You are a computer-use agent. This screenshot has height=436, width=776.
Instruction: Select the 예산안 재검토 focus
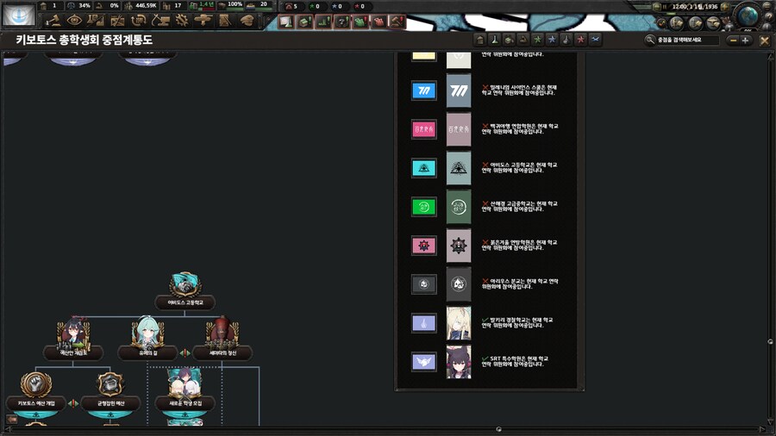tap(73, 333)
